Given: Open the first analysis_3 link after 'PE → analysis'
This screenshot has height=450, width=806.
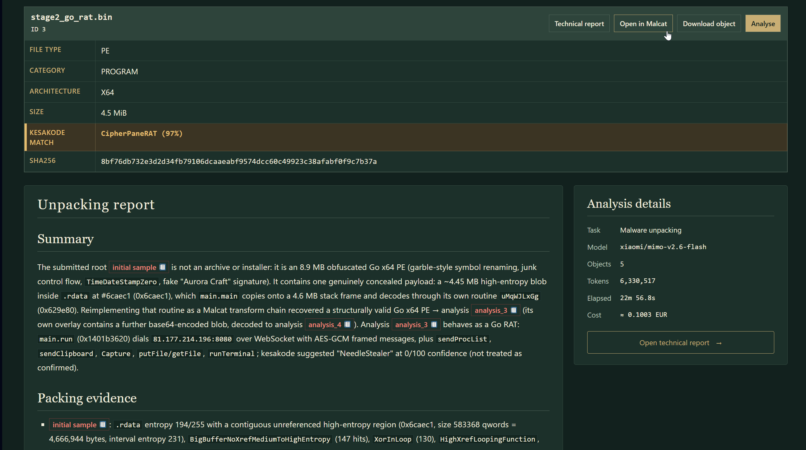Looking at the screenshot, I should coord(491,310).
